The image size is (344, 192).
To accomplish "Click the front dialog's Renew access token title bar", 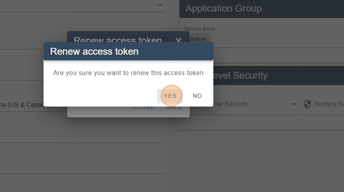I will 128,51.
